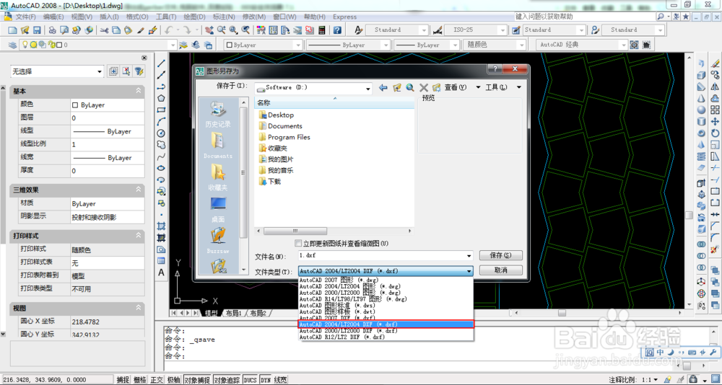Open the 文件类型 file type combo box
The height and width of the screenshot is (385, 722).
click(x=386, y=270)
